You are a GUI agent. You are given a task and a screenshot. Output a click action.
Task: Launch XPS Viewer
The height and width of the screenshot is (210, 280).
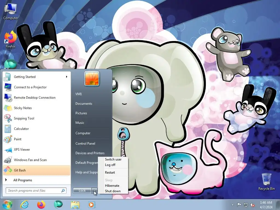[x=37, y=150]
